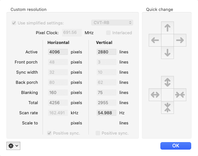The image size is (198, 156).
Task: Click the Quick change up arrow
Action: 168,28
